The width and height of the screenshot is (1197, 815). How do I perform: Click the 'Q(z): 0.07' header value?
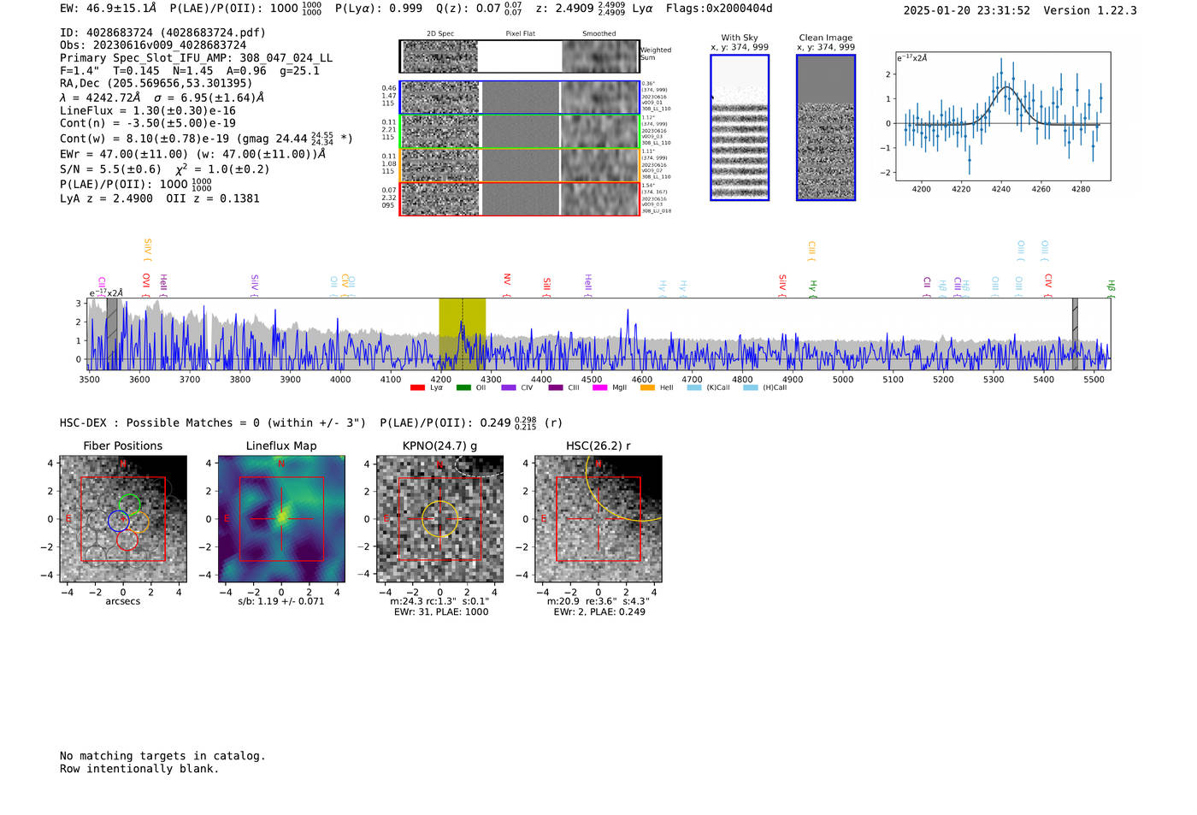coord(468,9)
